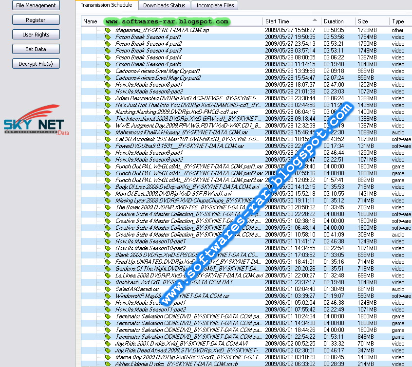Click tag icon for Adam.Resurrected.DVDRip row
The image size is (412, 367).
click(x=108, y=98)
